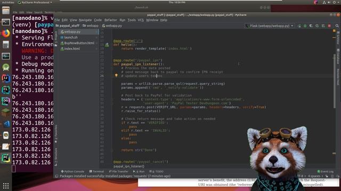
Task: Open the View menu in PyCharm
Action: (x=74, y=20)
